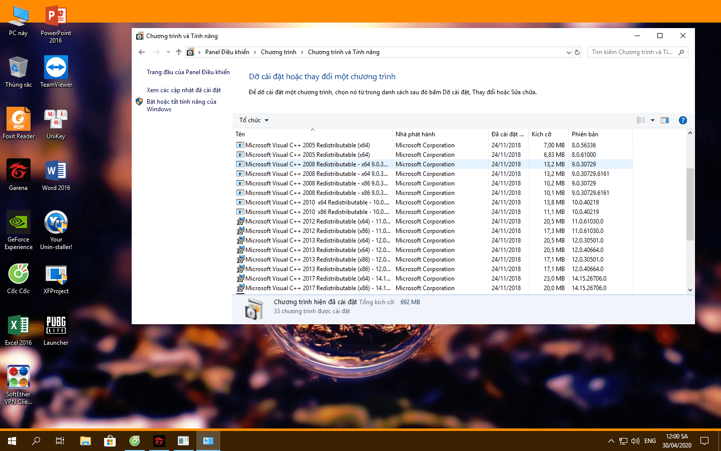Open Bật hoặc tắt tính năng của Windows
The width and height of the screenshot is (721, 451).
coord(182,105)
